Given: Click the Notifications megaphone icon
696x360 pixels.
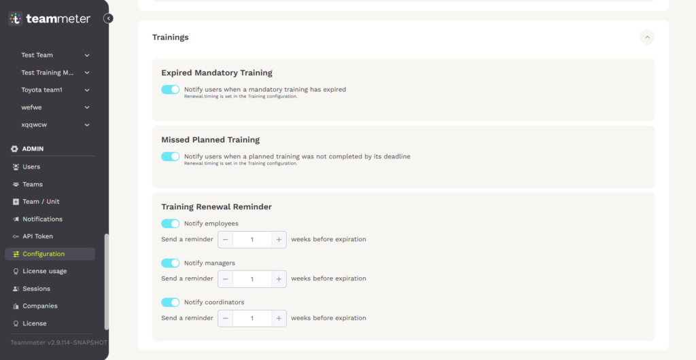Looking at the screenshot, I should pos(16,219).
